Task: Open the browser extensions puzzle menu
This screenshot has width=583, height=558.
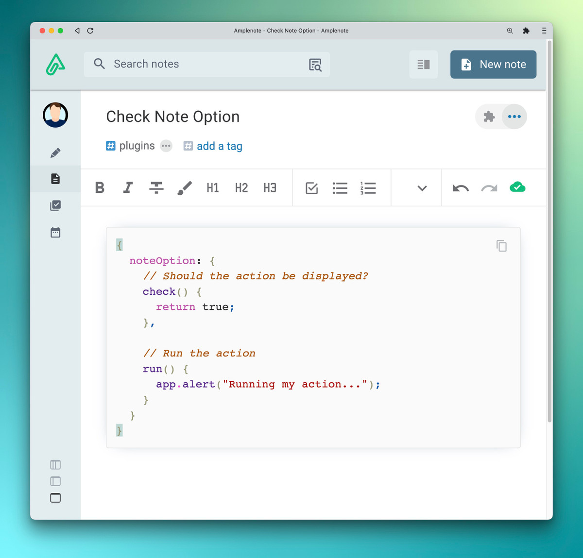Action: 526,30
